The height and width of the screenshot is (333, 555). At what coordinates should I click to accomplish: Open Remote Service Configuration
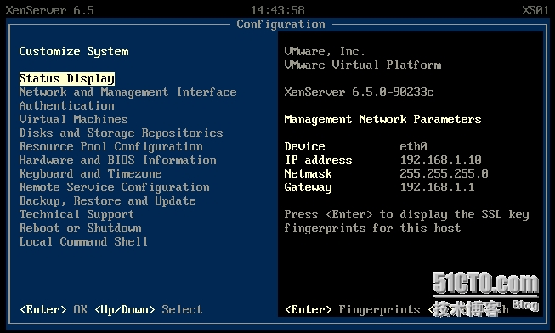click(115, 187)
